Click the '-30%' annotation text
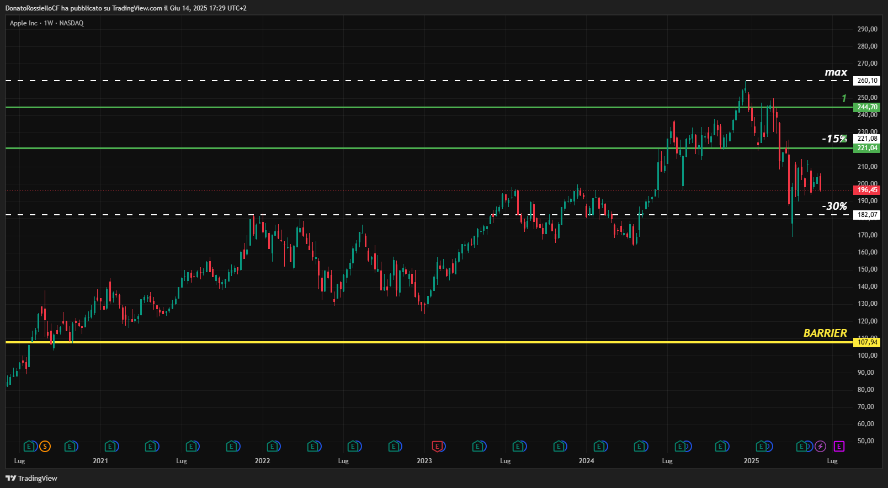 (x=834, y=206)
